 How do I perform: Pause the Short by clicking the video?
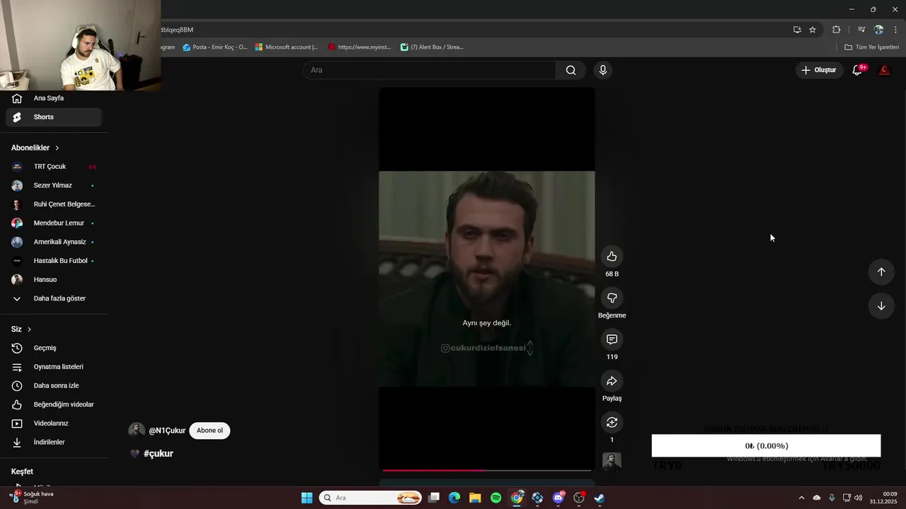(x=486, y=279)
